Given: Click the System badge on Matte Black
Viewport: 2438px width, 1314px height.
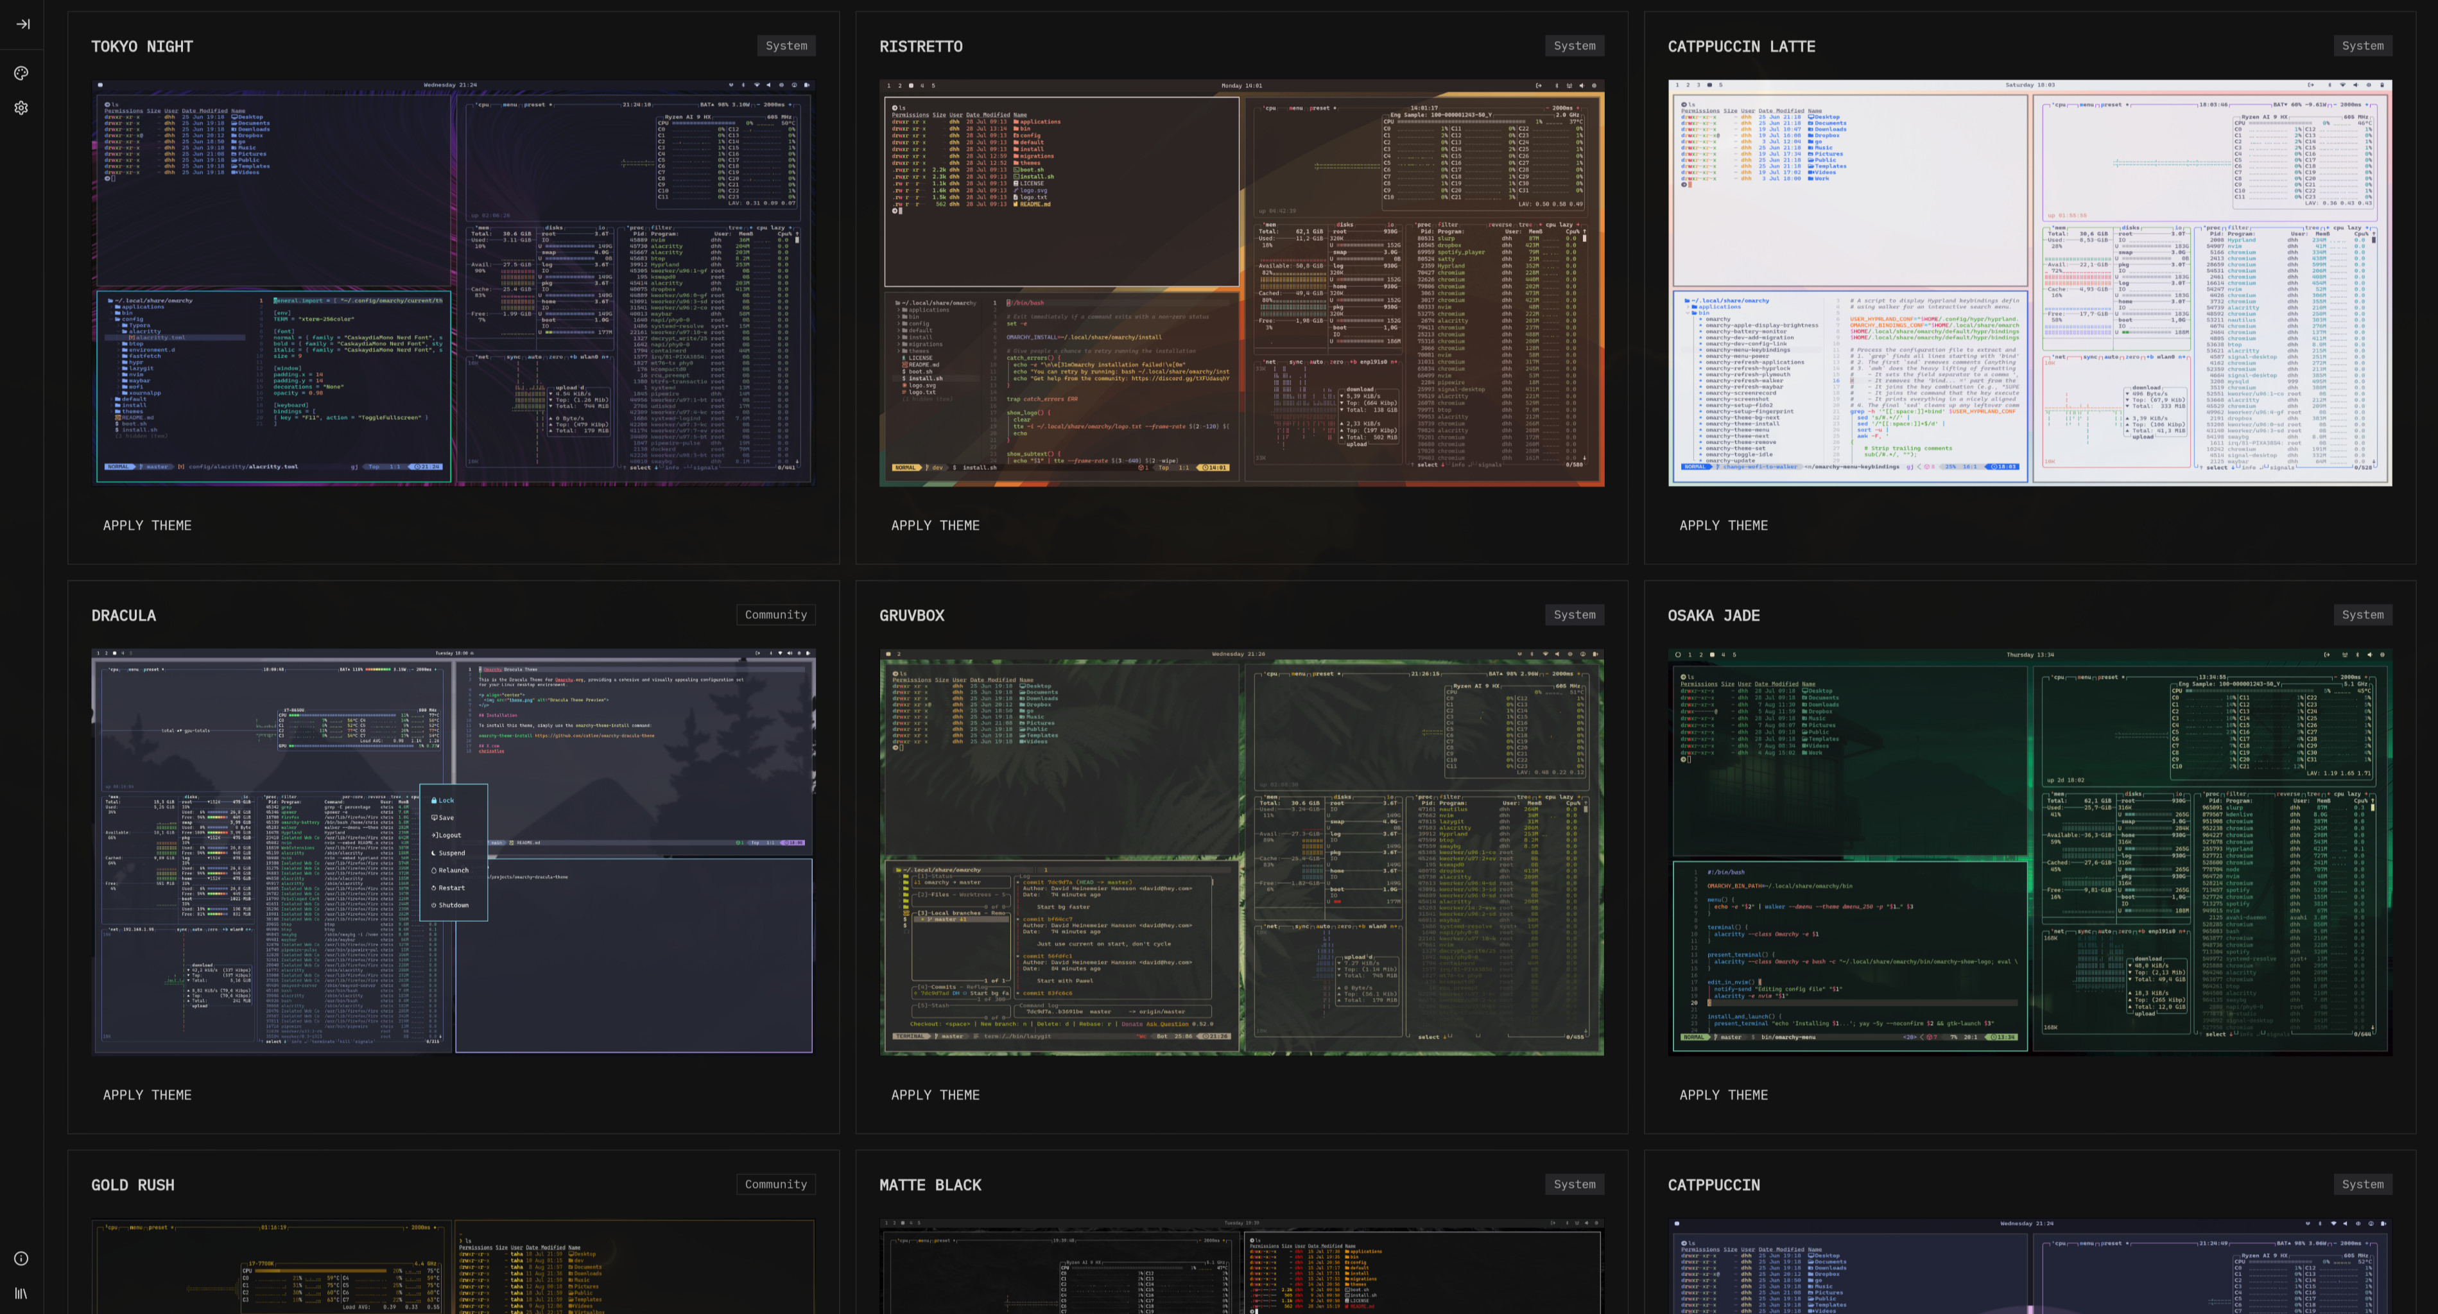Looking at the screenshot, I should tap(1574, 1184).
